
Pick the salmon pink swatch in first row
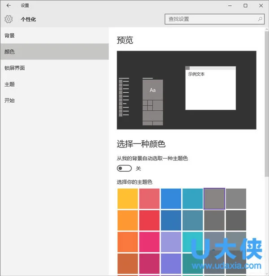tap(149, 198)
